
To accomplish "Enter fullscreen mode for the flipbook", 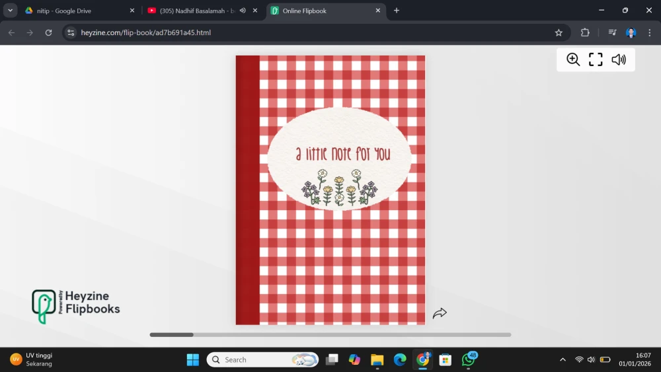I will (596, 59).
